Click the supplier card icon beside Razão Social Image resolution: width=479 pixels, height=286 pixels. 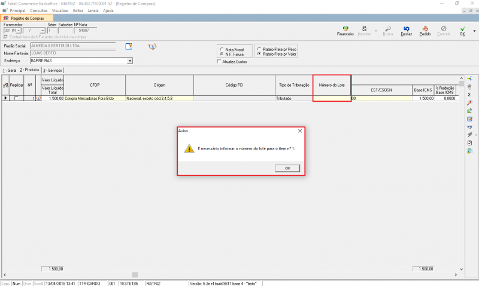[129, 46]
